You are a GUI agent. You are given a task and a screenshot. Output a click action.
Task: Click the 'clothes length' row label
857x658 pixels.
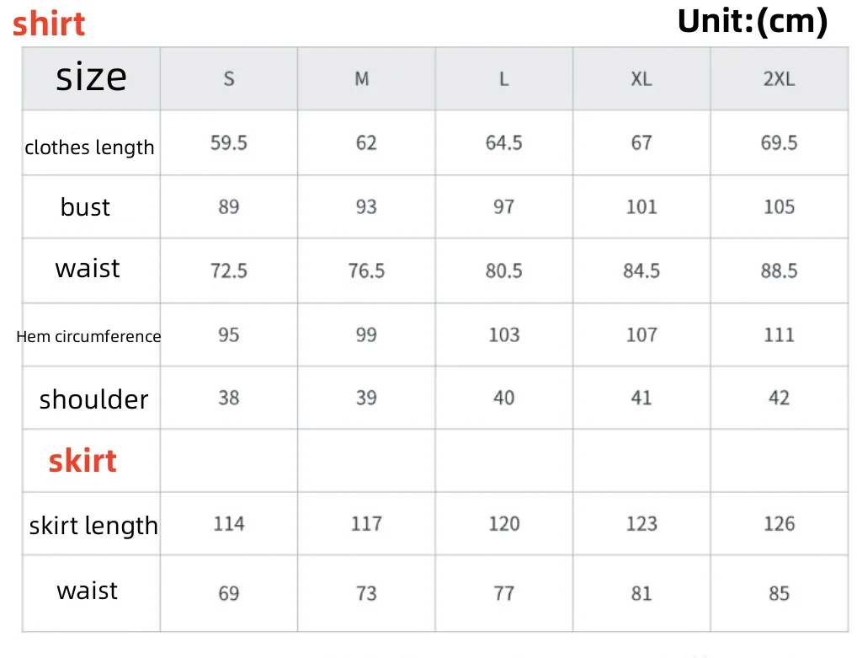coord(90,147)
